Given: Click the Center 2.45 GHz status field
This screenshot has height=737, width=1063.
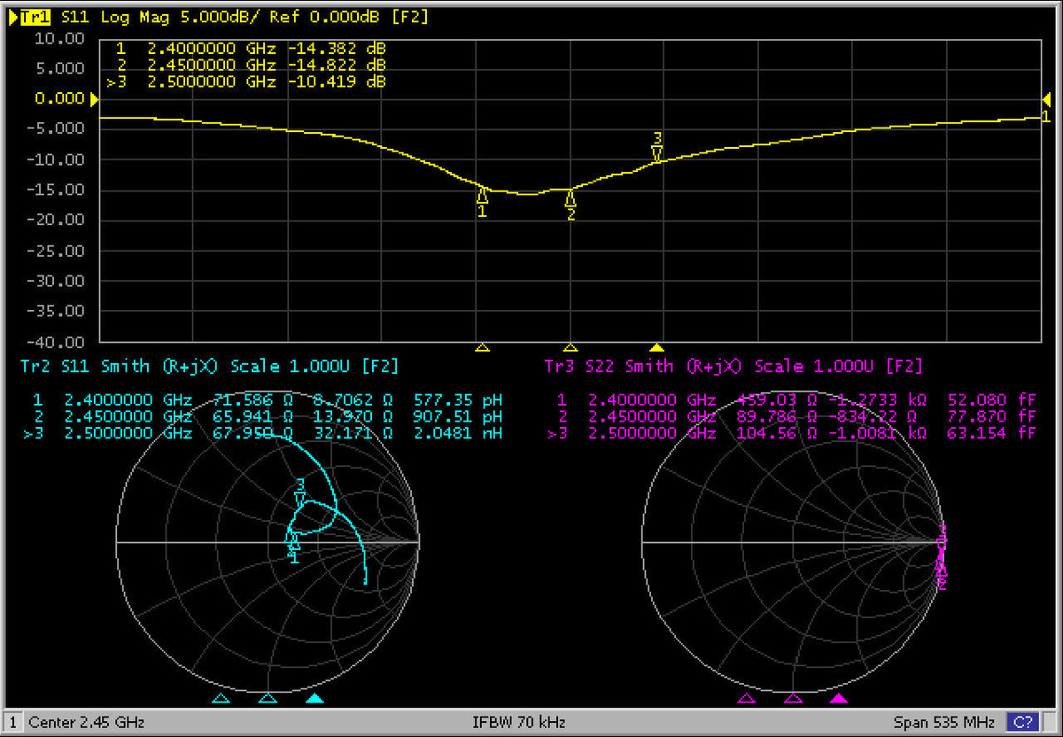Looking at the screenshot, I should 87,722.
